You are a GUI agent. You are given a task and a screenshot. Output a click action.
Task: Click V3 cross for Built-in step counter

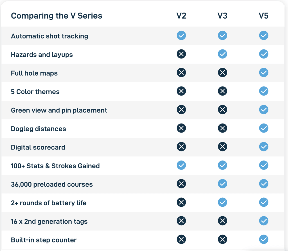point(222,239)
